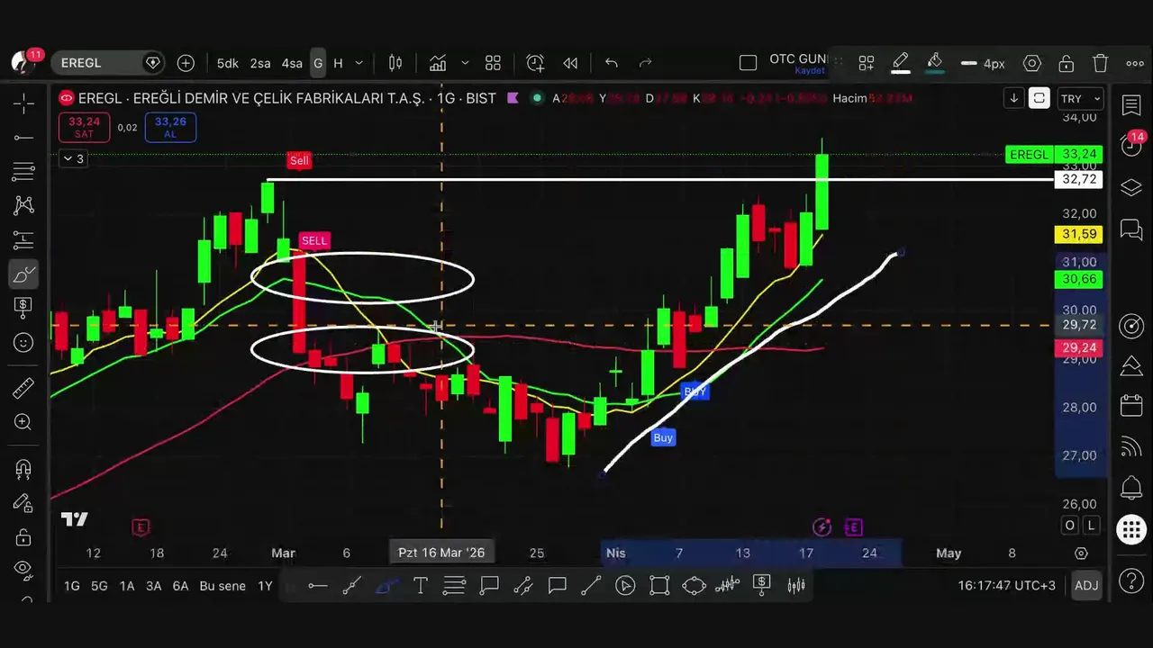Open drawing templates in floating toolbar

click(867, 63)
